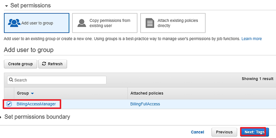Screen dimensions: 276x138
Task: Select Copy permissions from existing user
Action: [105, 23]
